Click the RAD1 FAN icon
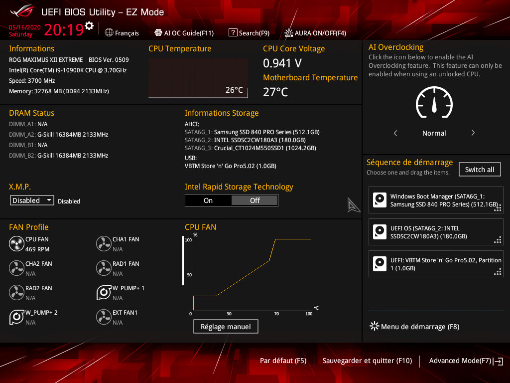The image size is (510, 383). (x=104, y=268)
